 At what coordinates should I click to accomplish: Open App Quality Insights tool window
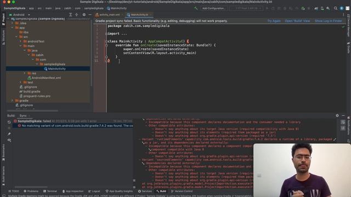pos(119,191)
